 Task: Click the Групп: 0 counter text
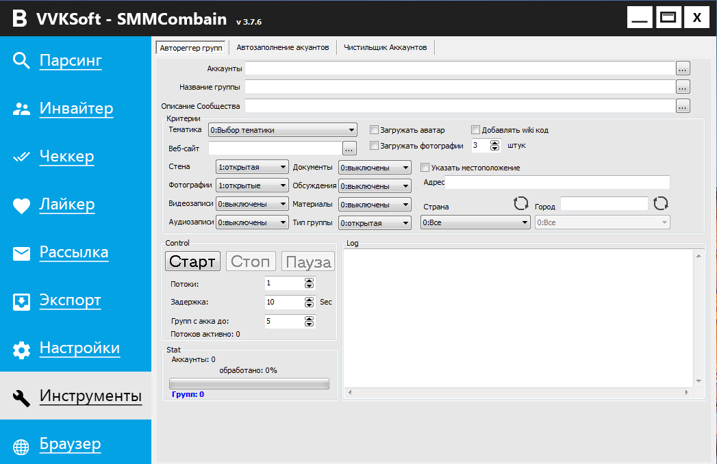(x=188, y=394)
